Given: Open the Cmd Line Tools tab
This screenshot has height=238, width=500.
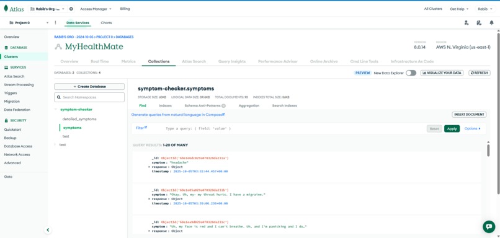Looking at the screenshot, I should (x=364, y=61).
